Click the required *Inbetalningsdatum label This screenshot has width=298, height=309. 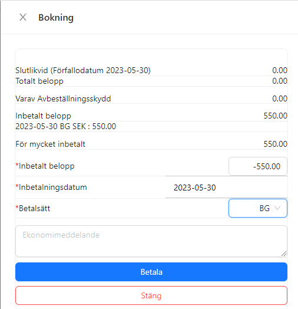tap(51, 187)
